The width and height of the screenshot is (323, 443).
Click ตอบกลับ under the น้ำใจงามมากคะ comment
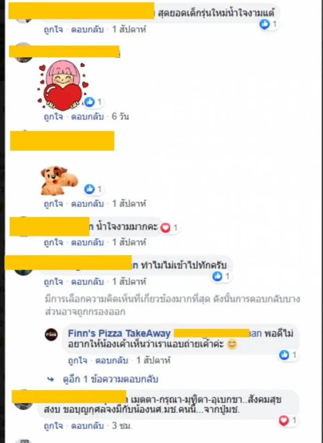pyautogui.click(x=87, y=242)
